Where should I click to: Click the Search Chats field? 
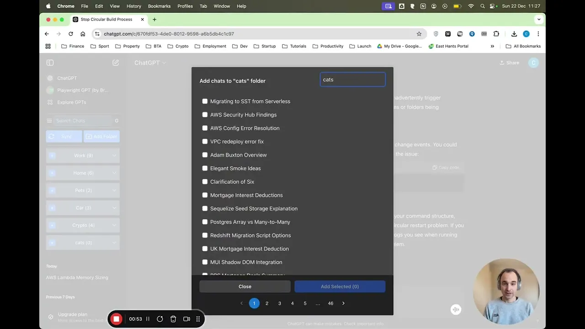coord(83,121)
